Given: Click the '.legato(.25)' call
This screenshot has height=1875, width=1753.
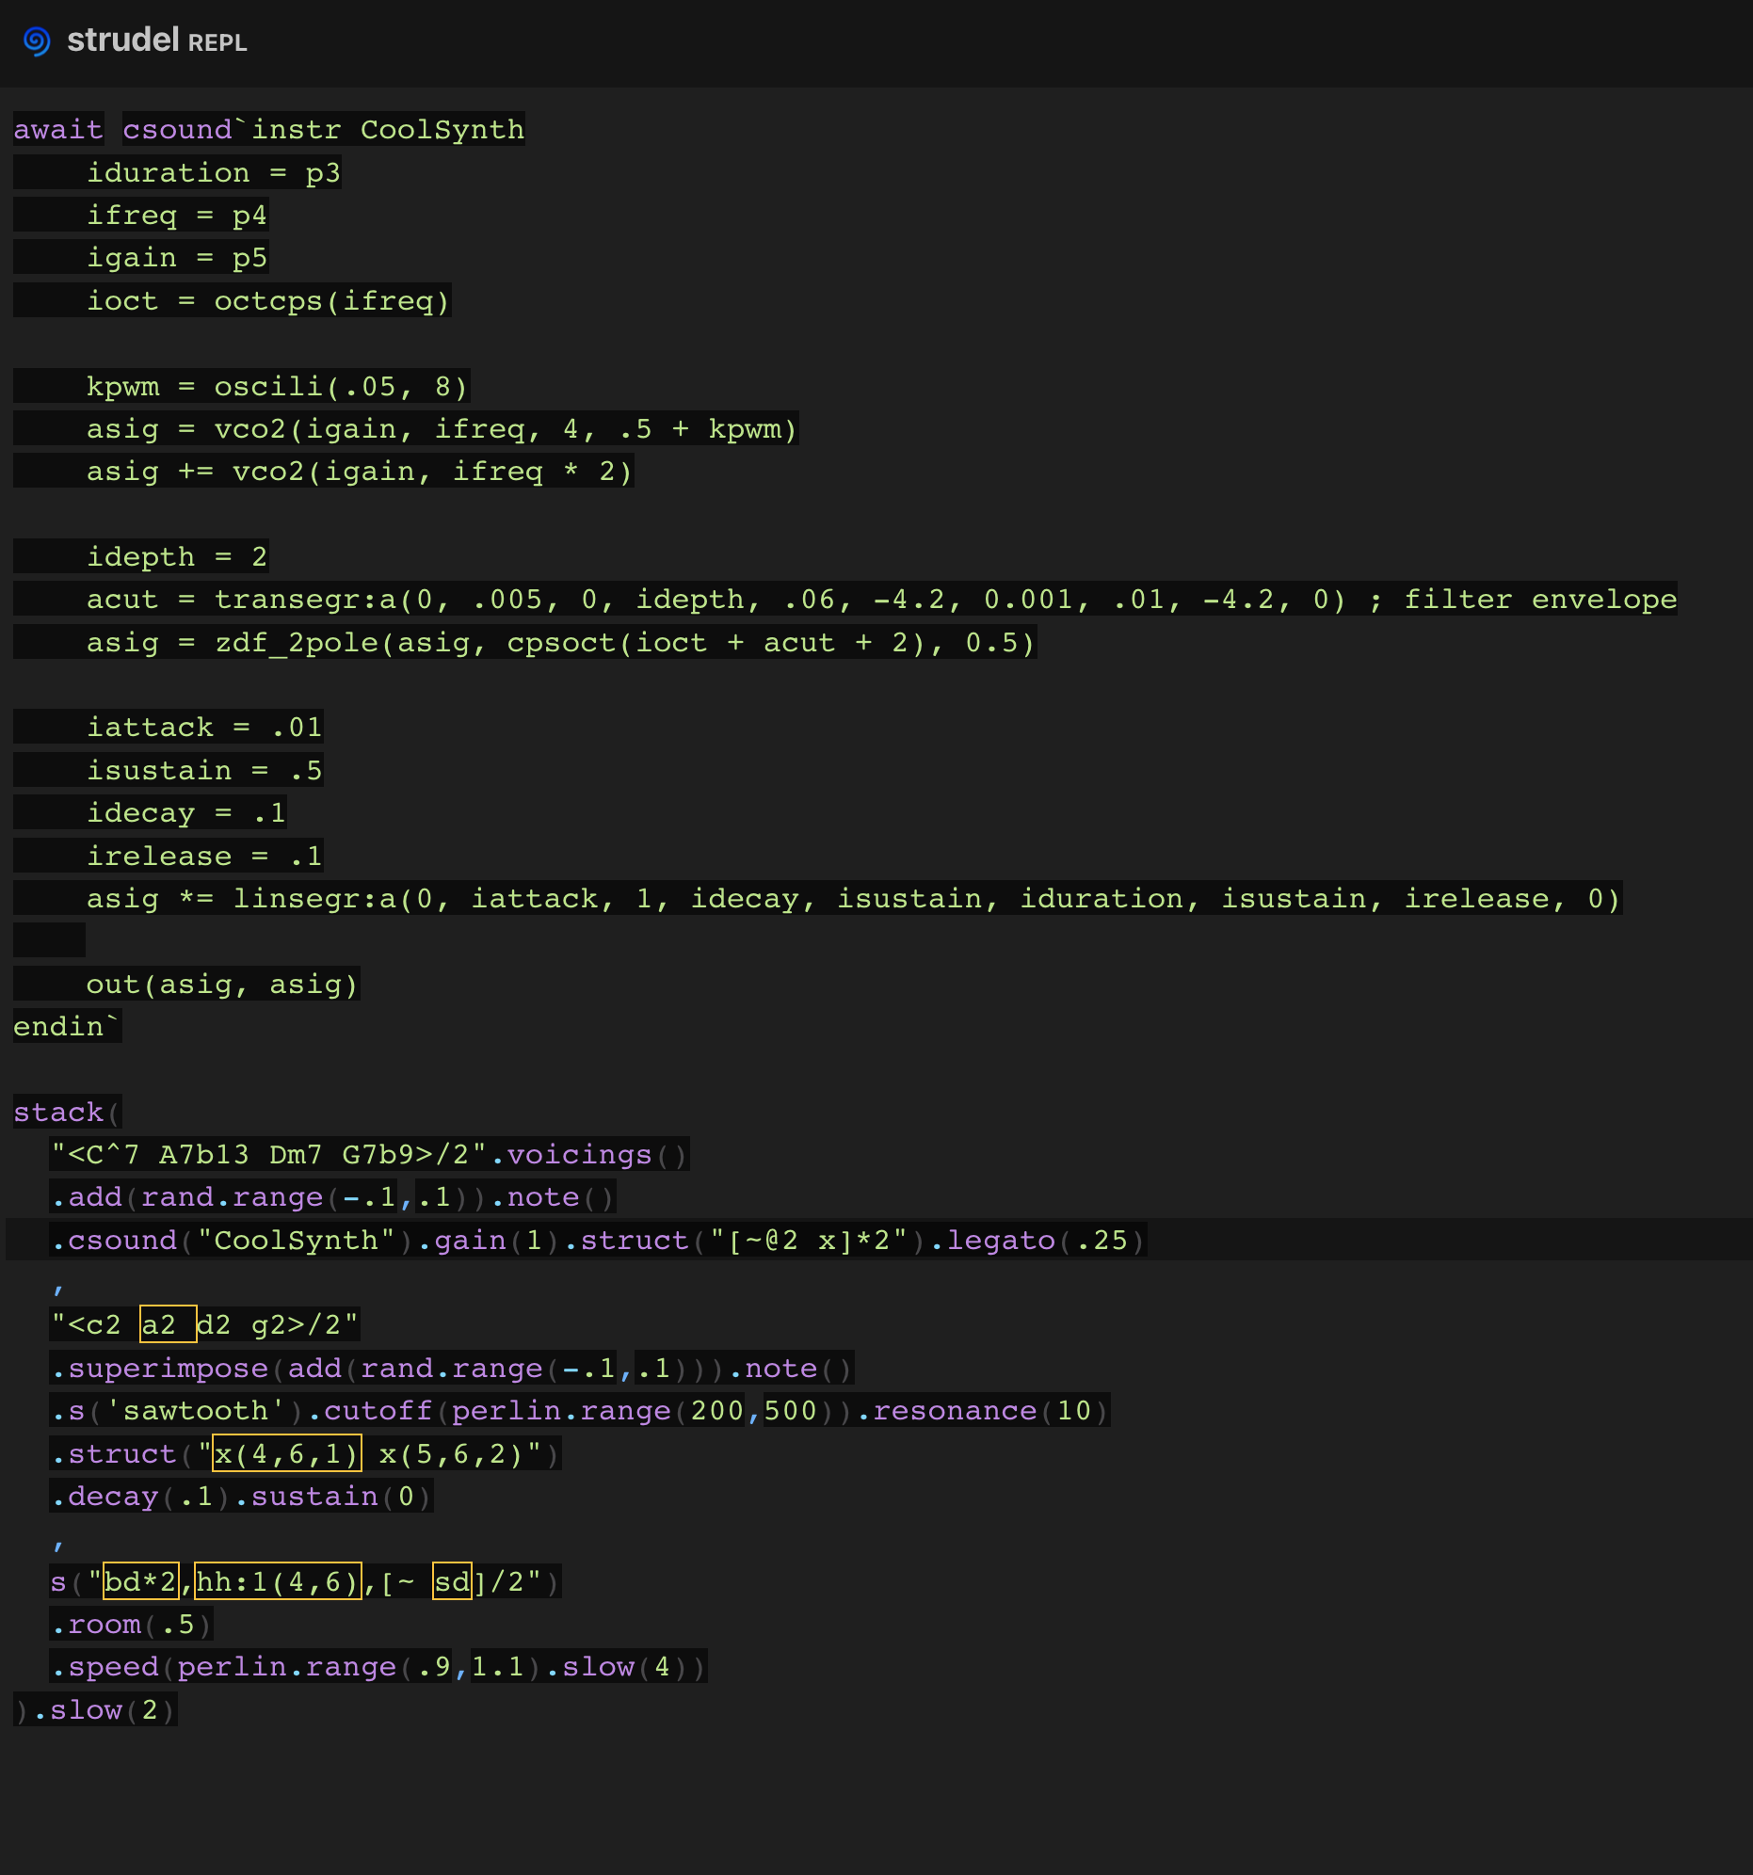Looking at the screenshot, I should pyautogui.click(x=1037, y=1240).
